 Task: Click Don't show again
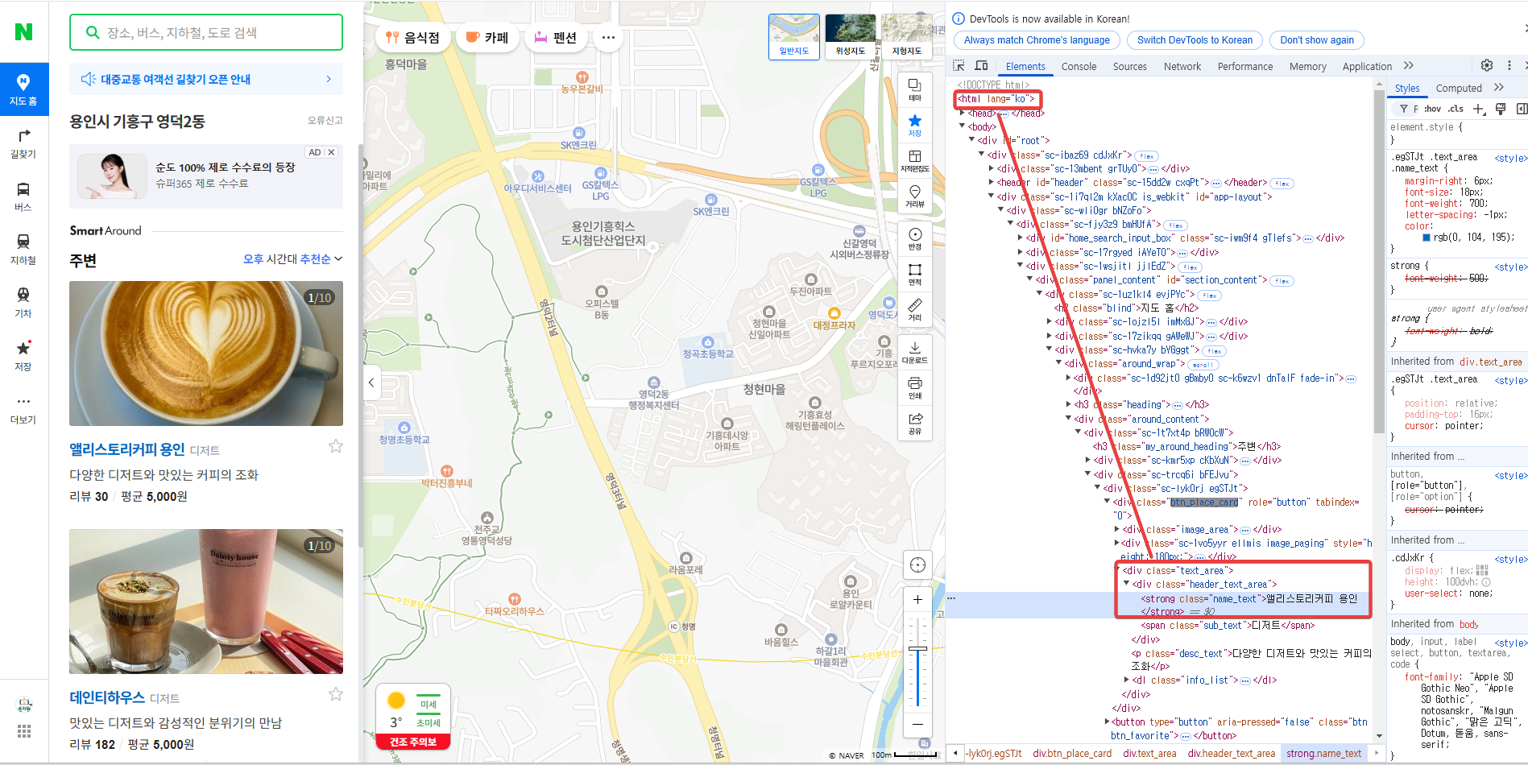click(x=1317, y=40)
